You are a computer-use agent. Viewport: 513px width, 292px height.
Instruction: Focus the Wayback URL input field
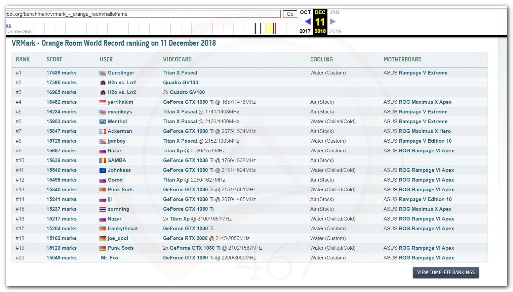click(143, 14)
